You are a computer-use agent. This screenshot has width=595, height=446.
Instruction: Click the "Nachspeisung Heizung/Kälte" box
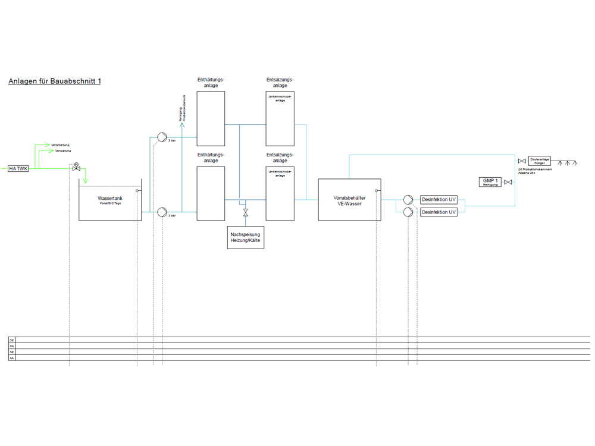click(x=246, y=237)
